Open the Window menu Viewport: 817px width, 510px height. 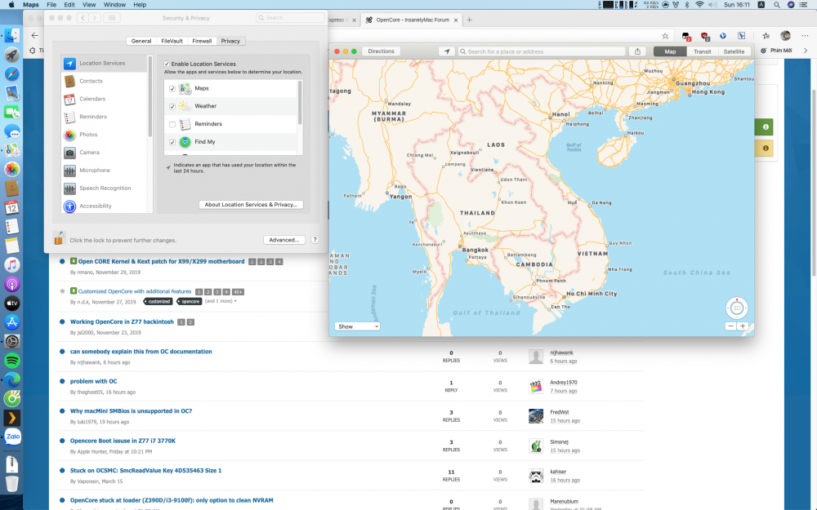[114, 5]
